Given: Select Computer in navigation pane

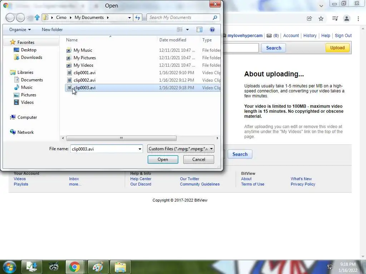Looking at the screenshot, I should (23, 117).
